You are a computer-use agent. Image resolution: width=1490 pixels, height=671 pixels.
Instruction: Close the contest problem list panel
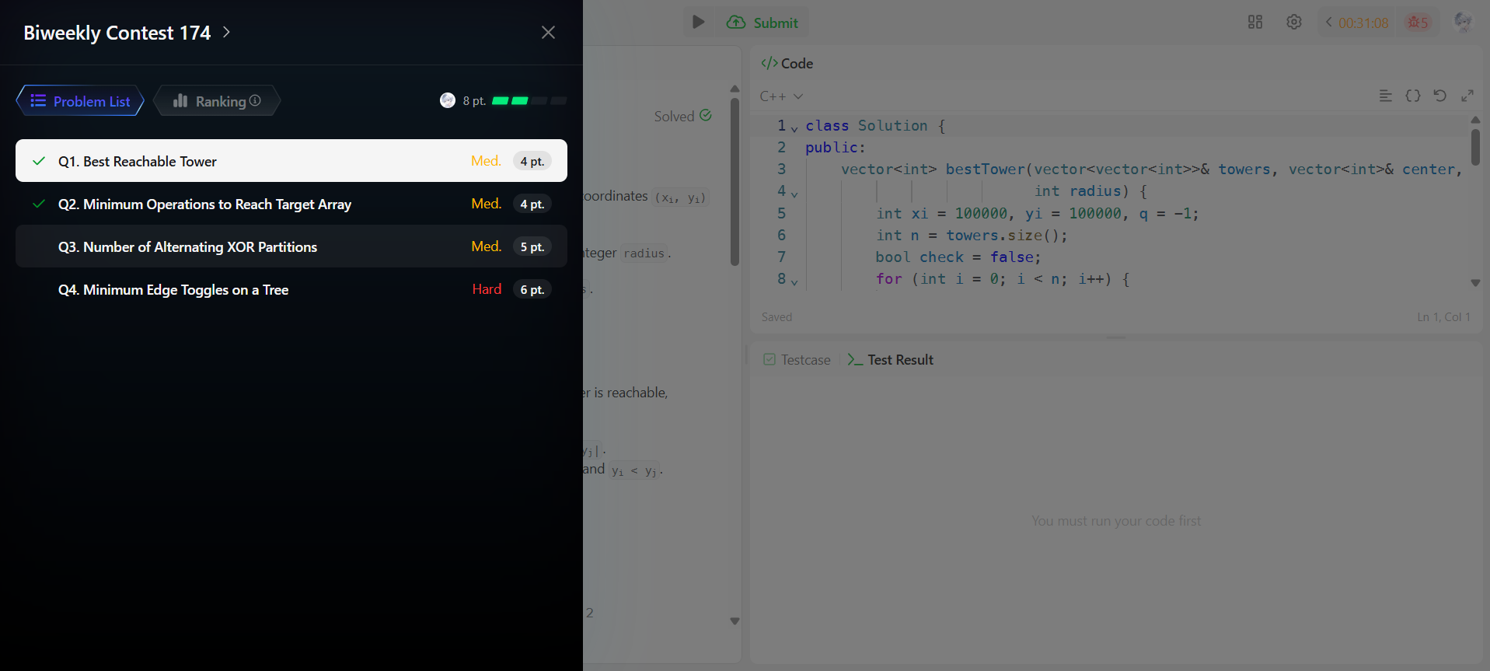(548, 33)
